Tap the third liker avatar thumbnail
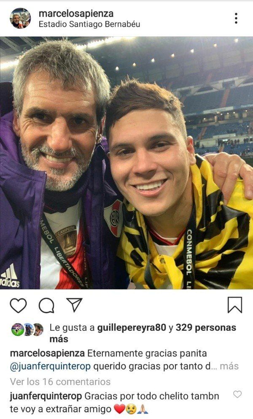 click(38, 330)
